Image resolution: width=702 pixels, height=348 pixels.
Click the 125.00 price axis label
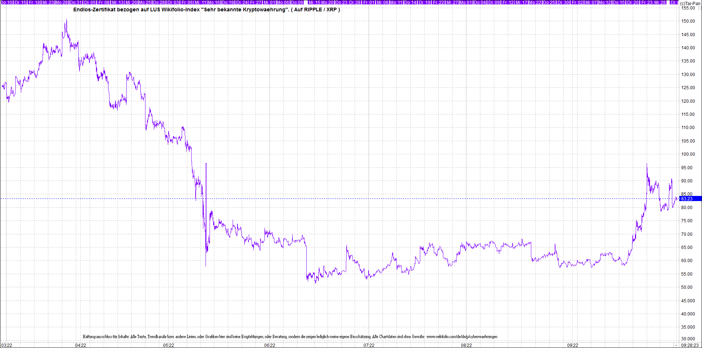coord(688,88)
